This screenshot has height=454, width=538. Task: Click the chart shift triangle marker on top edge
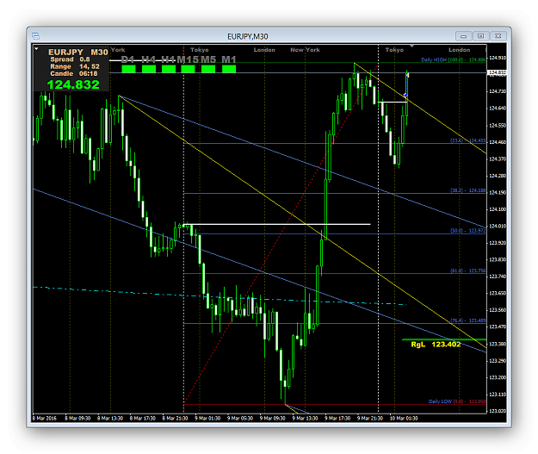[x=411, y=46]
